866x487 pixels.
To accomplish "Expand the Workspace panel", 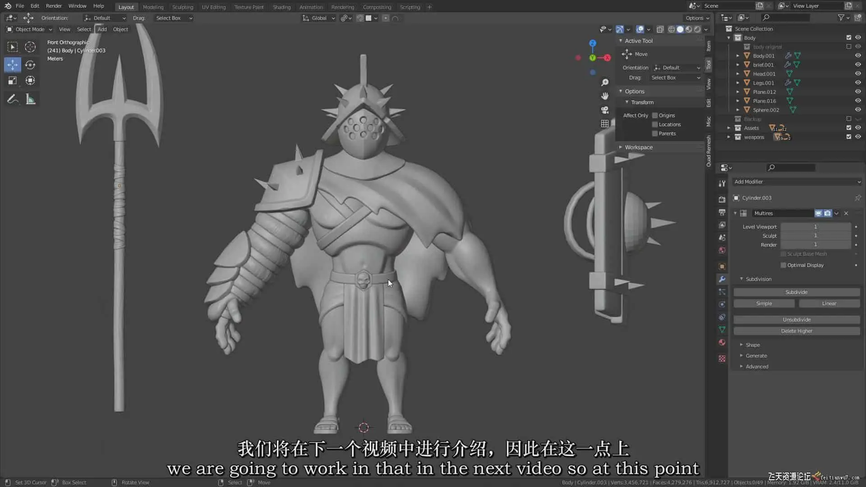I will (x=638, y=147).
